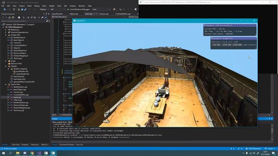
Task: Click the microphone tray icon
Action: (x=247, y=153)
